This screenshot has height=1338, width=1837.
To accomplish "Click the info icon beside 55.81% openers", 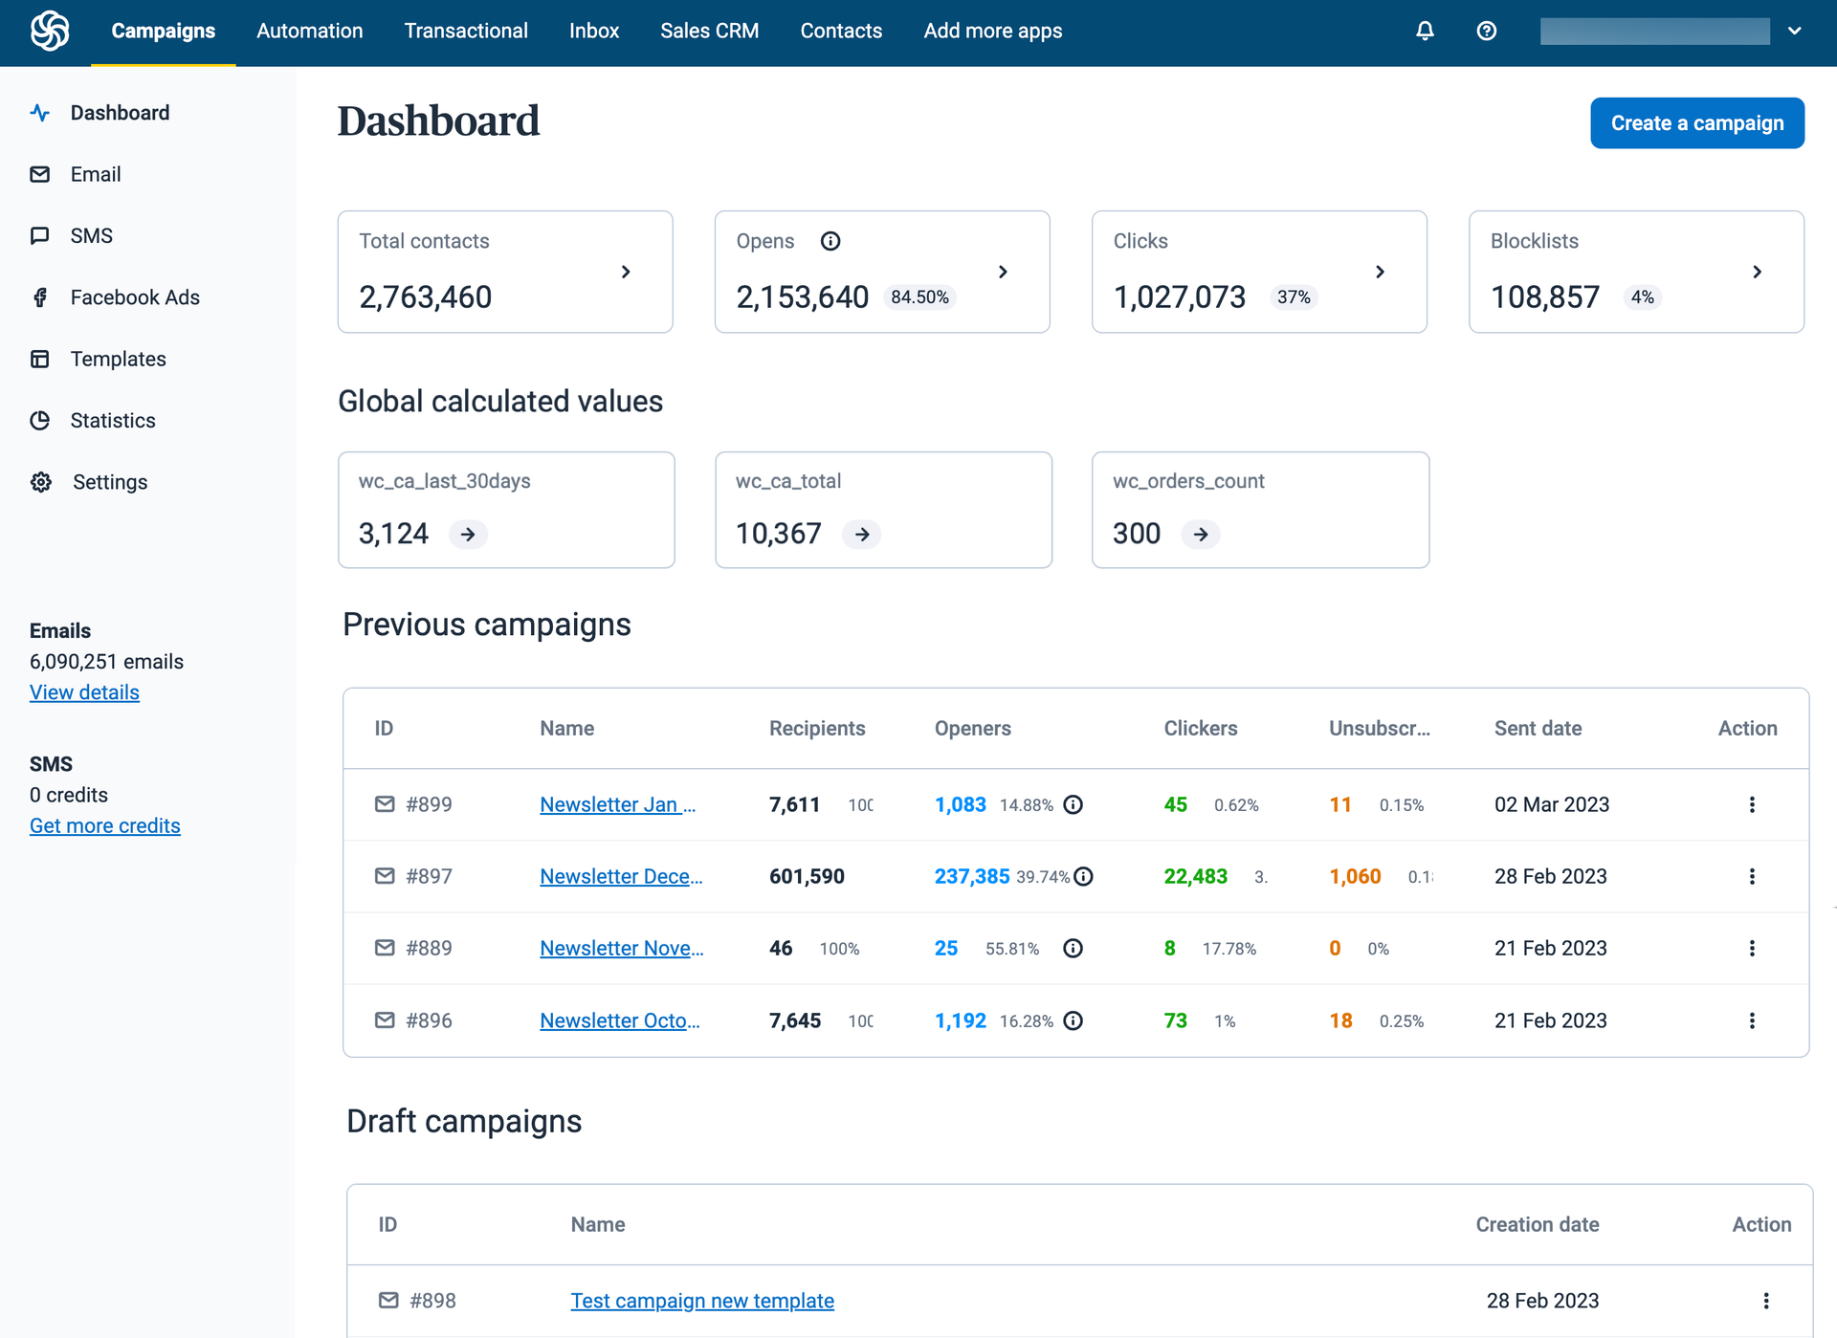I will tap(1073, 948).
